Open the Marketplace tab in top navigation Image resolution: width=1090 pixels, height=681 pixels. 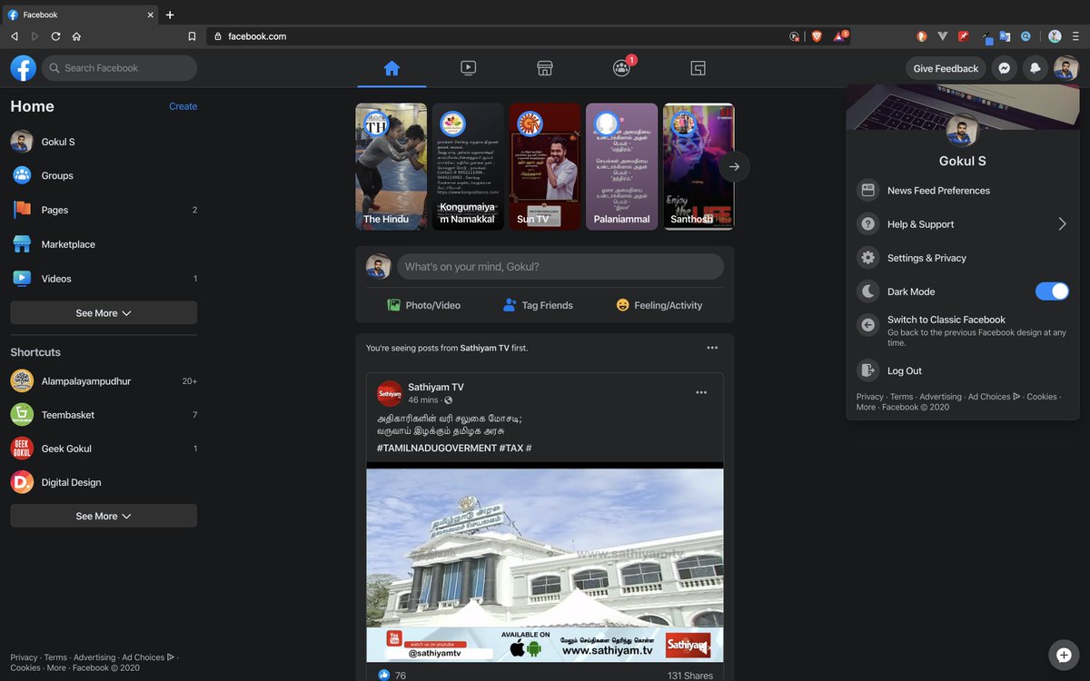pyautogui.click(x=545, y=68)
